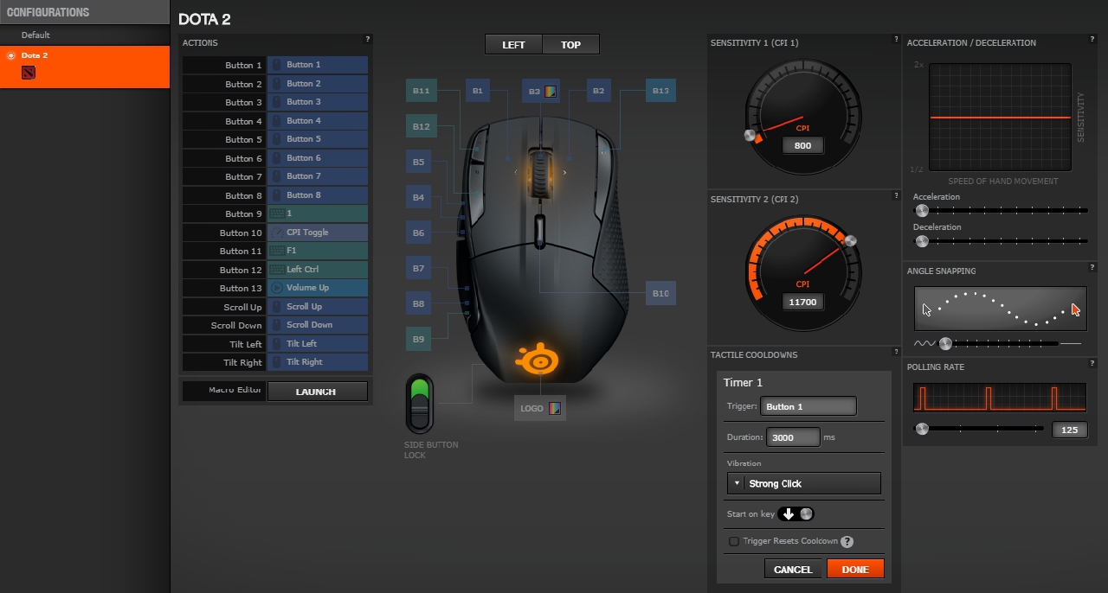The height and width of the screenshot is (593, 1108).
Task: Select the Default configuration
Action: (85, 35)
